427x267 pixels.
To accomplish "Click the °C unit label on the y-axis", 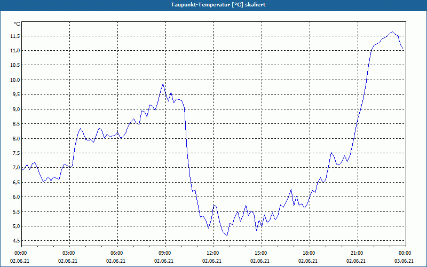I will [17, 24].
